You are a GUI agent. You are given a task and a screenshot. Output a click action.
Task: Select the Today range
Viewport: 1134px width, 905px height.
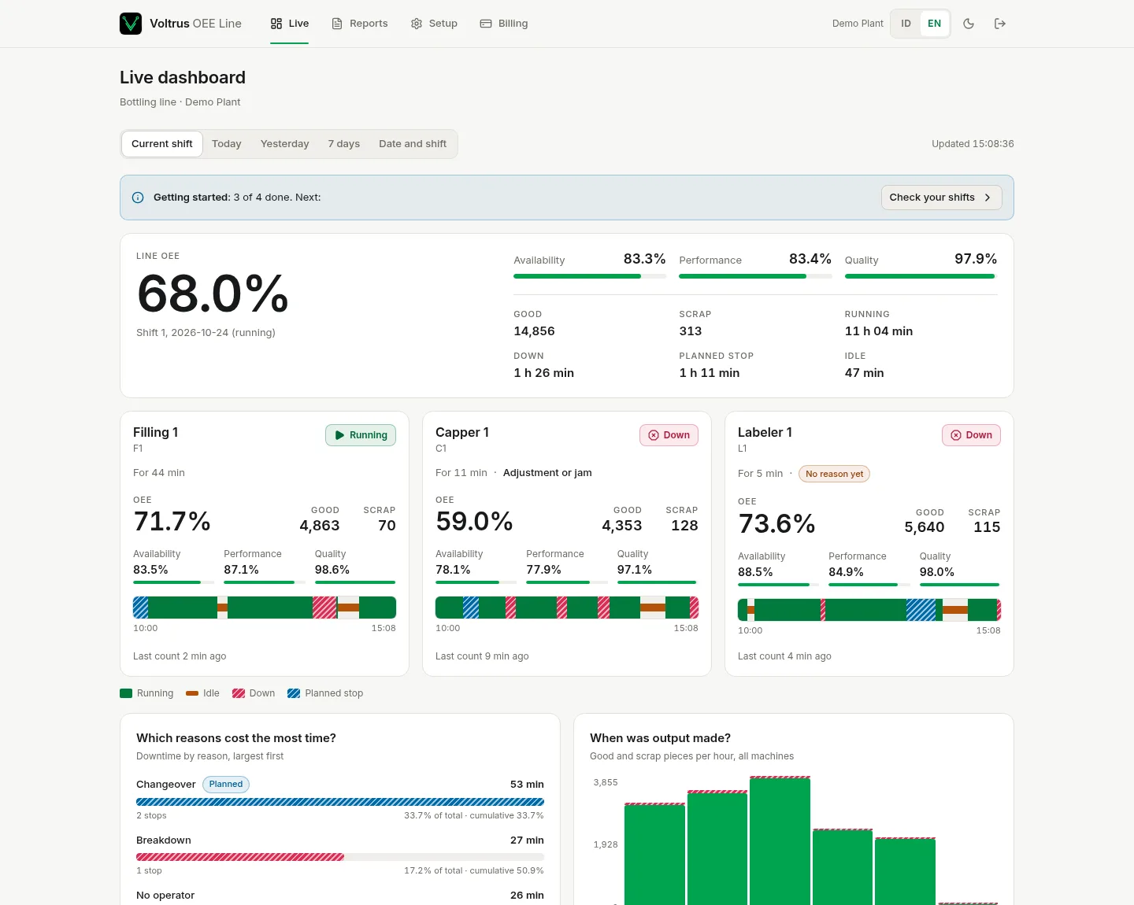pos(227,144)
